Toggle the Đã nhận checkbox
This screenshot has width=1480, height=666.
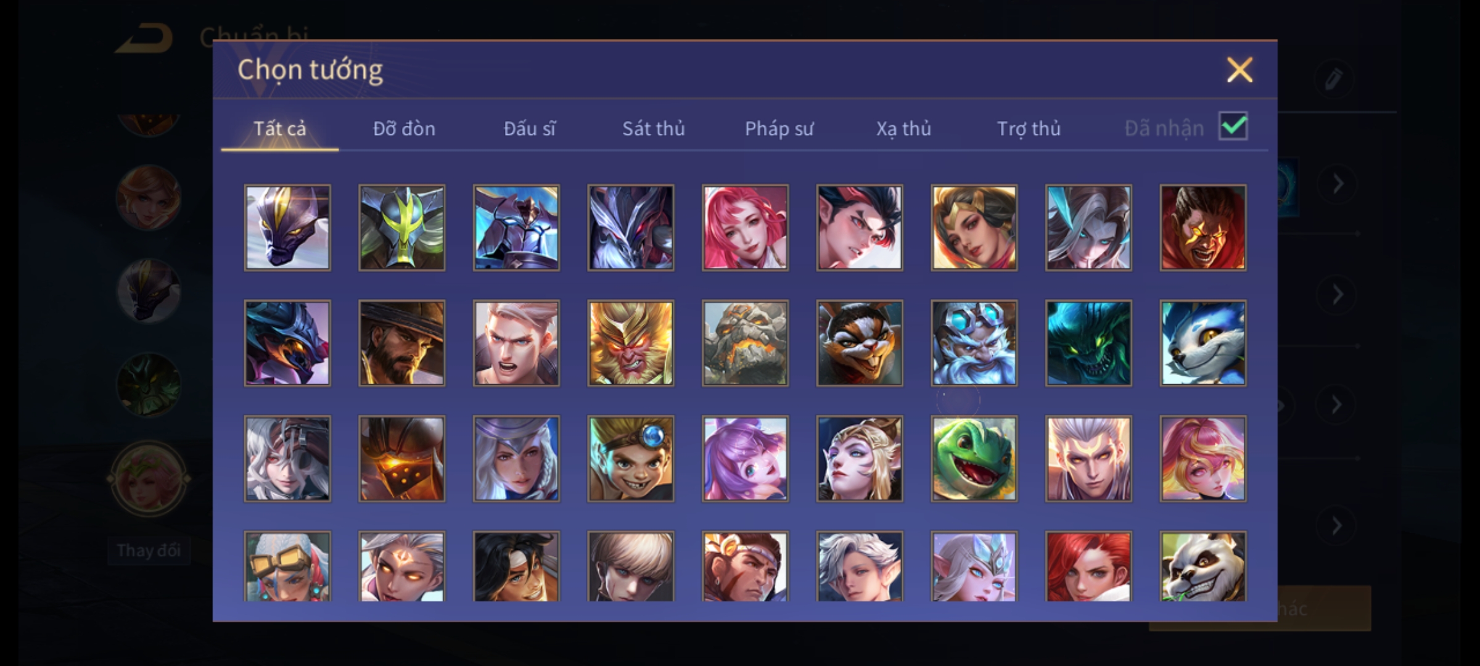click(1233, 126)
